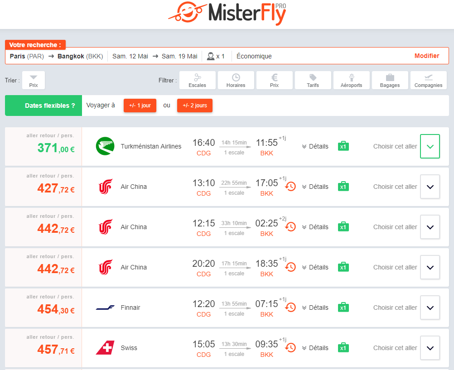Image resolution: width=454 pixels, height=370 pixels.
Task: Choose the Turkménistan Airlines outbound flight chevron
Action: pos(430,146)
